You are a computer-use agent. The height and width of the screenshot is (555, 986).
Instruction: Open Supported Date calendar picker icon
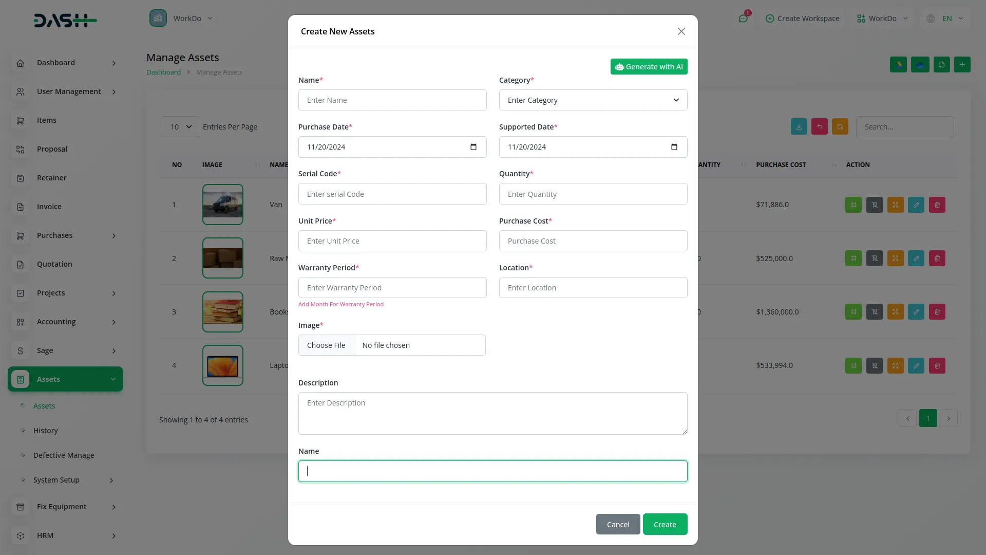point(674,147)
